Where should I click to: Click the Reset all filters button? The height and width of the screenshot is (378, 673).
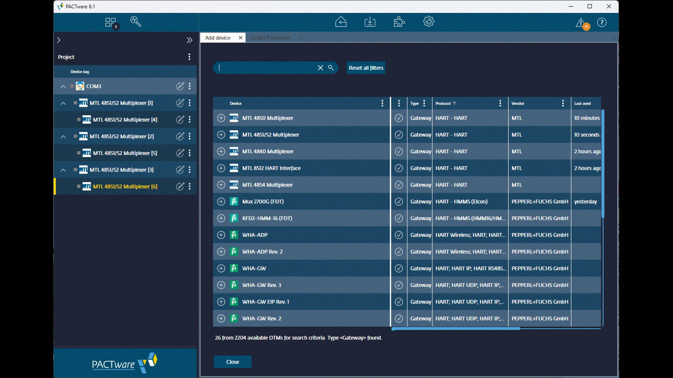pos(366,68)
